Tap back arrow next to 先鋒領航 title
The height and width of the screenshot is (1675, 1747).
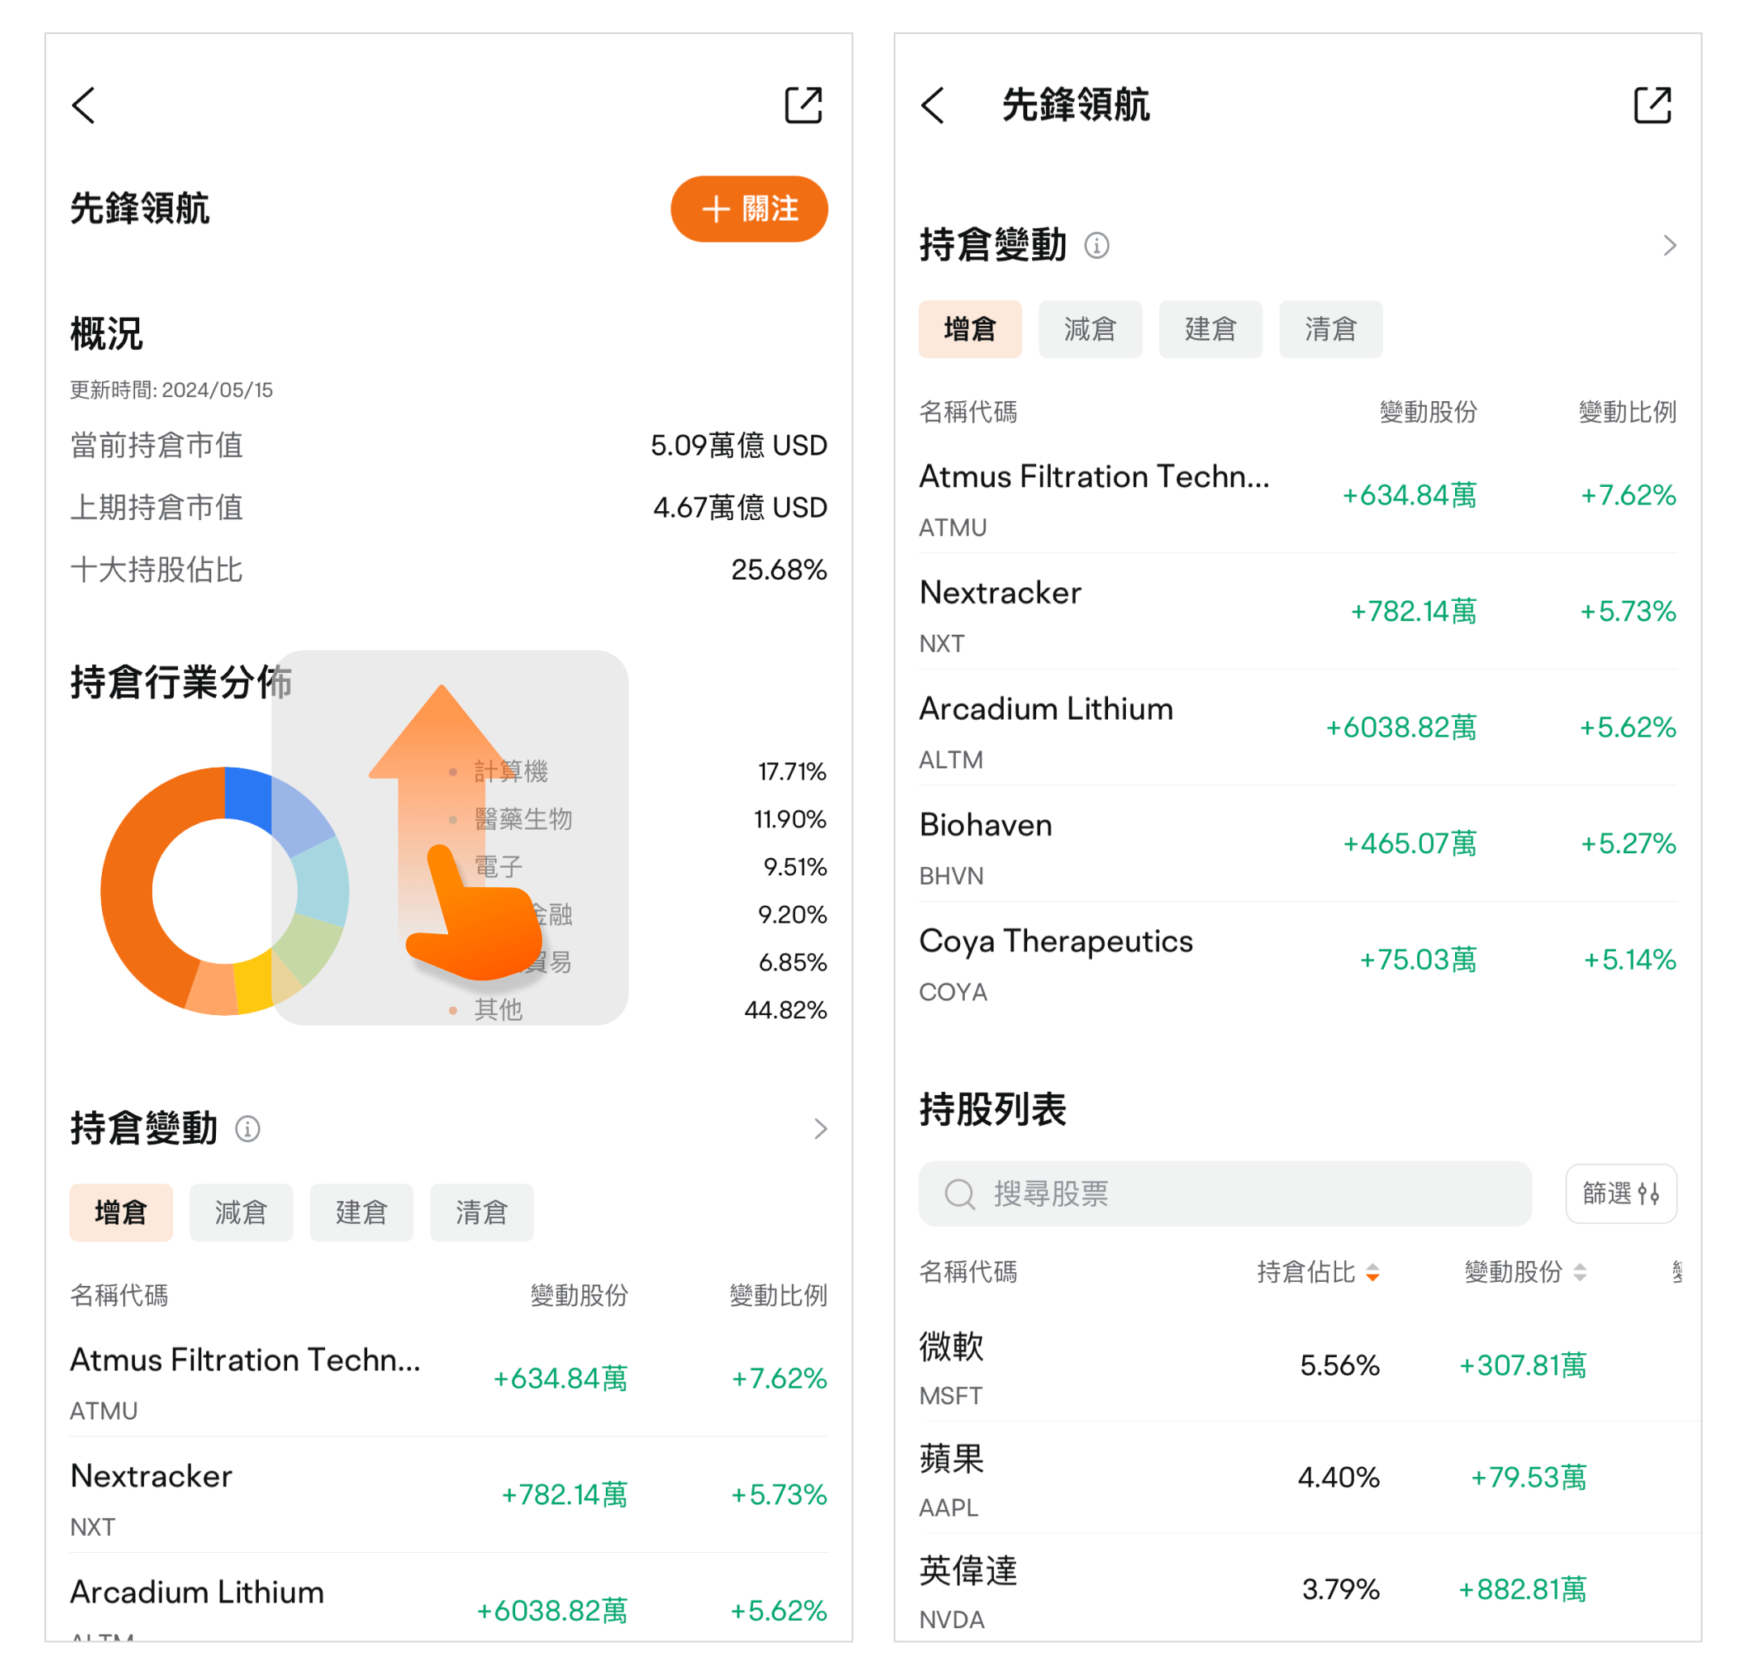click(933, 105)
